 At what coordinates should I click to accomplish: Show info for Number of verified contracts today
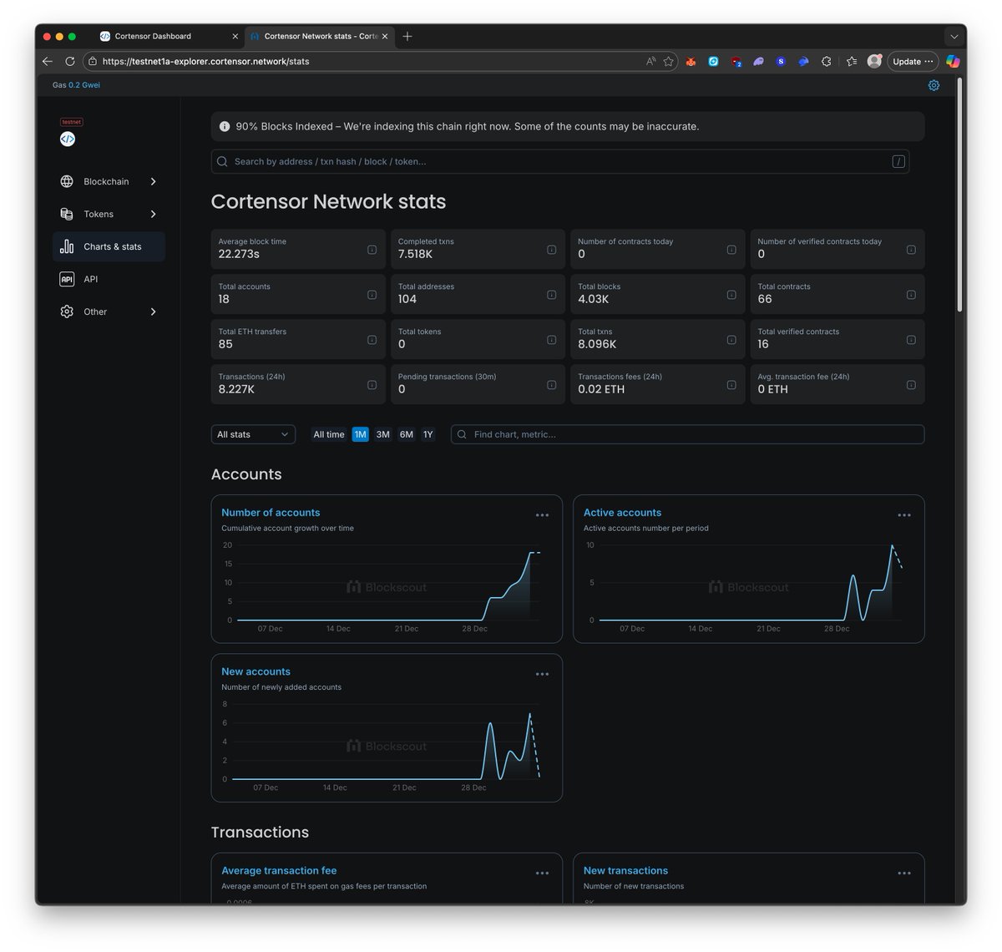tap(911, 250)
